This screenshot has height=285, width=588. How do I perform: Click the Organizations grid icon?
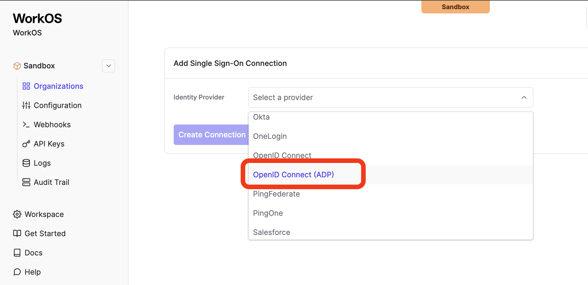(x=26, y=86)
